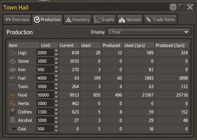Increase the Stone limit with up arrow
The image size is (197, 140).
pos(56,59)
